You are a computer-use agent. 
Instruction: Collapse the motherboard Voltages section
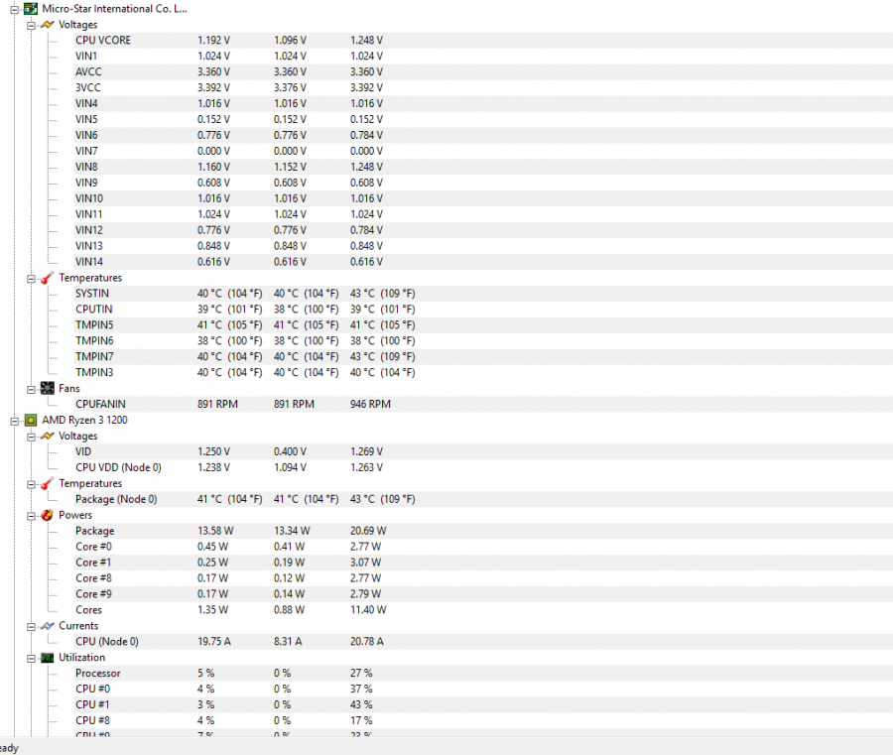click(32, 25)
